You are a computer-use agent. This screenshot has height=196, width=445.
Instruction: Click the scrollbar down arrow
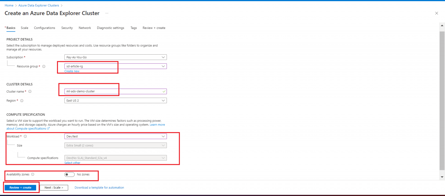tap(442, 177)
